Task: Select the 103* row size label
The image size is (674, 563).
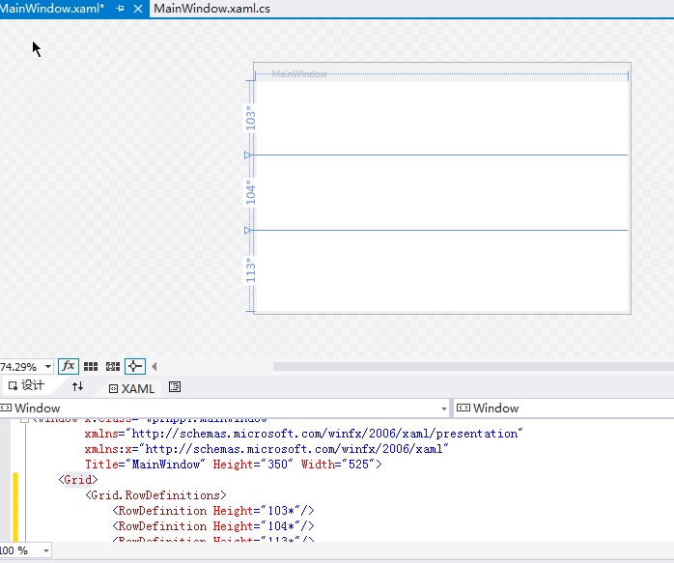Action: pos(250,119)
